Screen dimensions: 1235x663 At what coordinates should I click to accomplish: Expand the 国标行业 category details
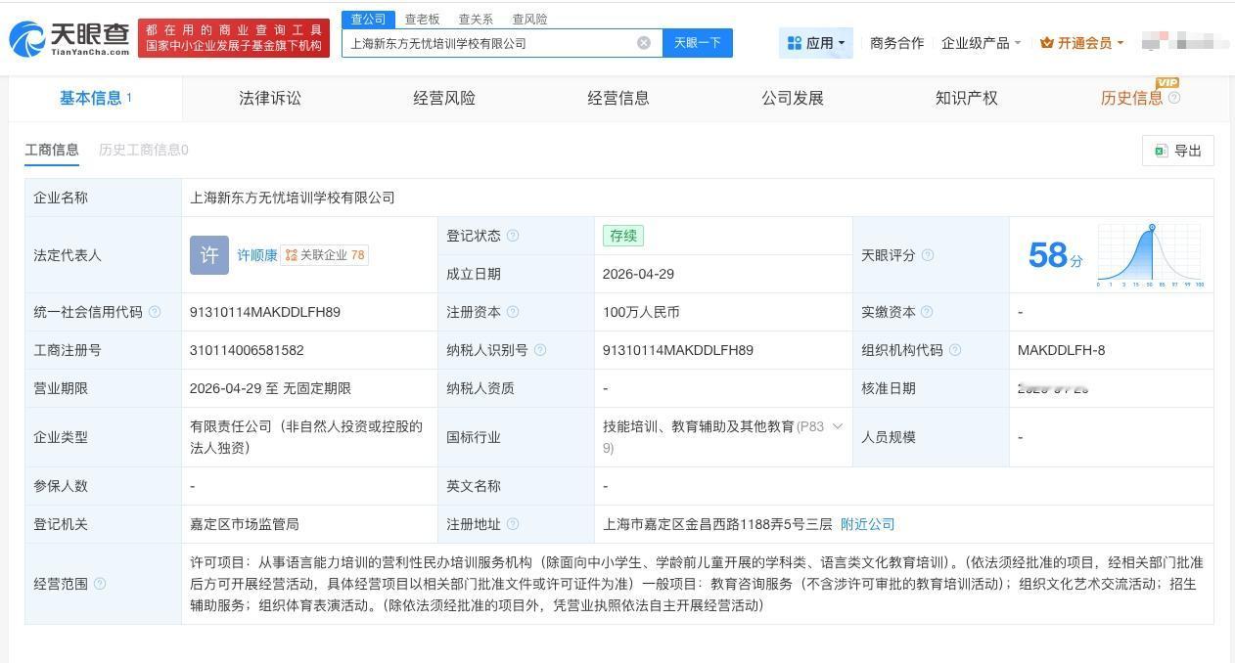837,426
